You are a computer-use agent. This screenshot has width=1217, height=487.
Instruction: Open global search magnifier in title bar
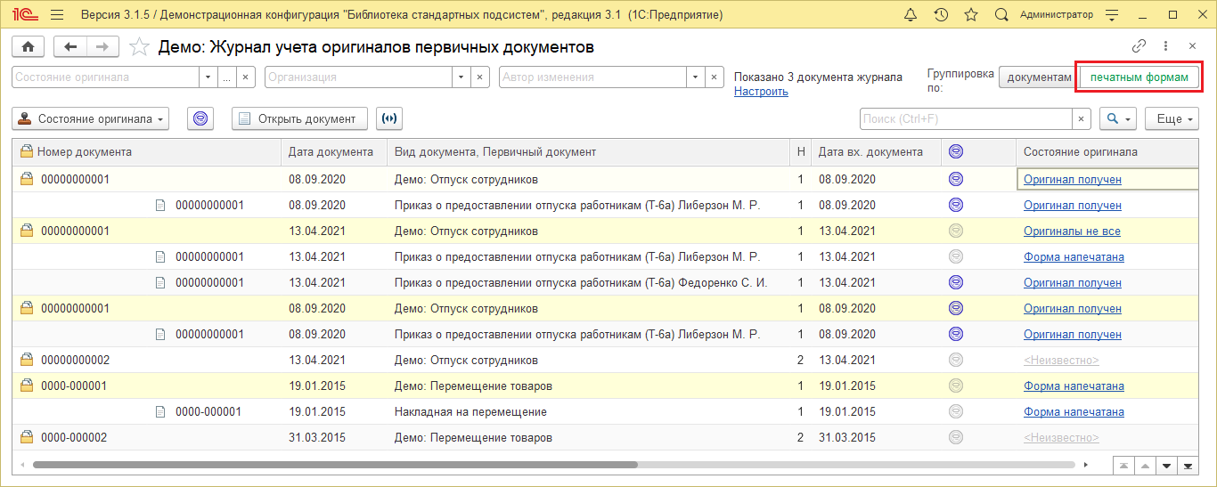tap(1001, 15)
